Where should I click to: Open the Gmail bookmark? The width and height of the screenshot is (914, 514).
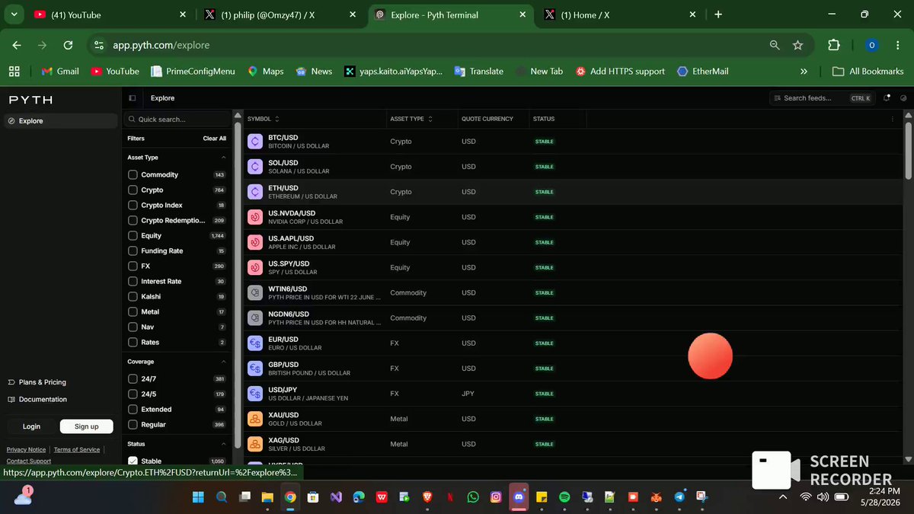60,72
